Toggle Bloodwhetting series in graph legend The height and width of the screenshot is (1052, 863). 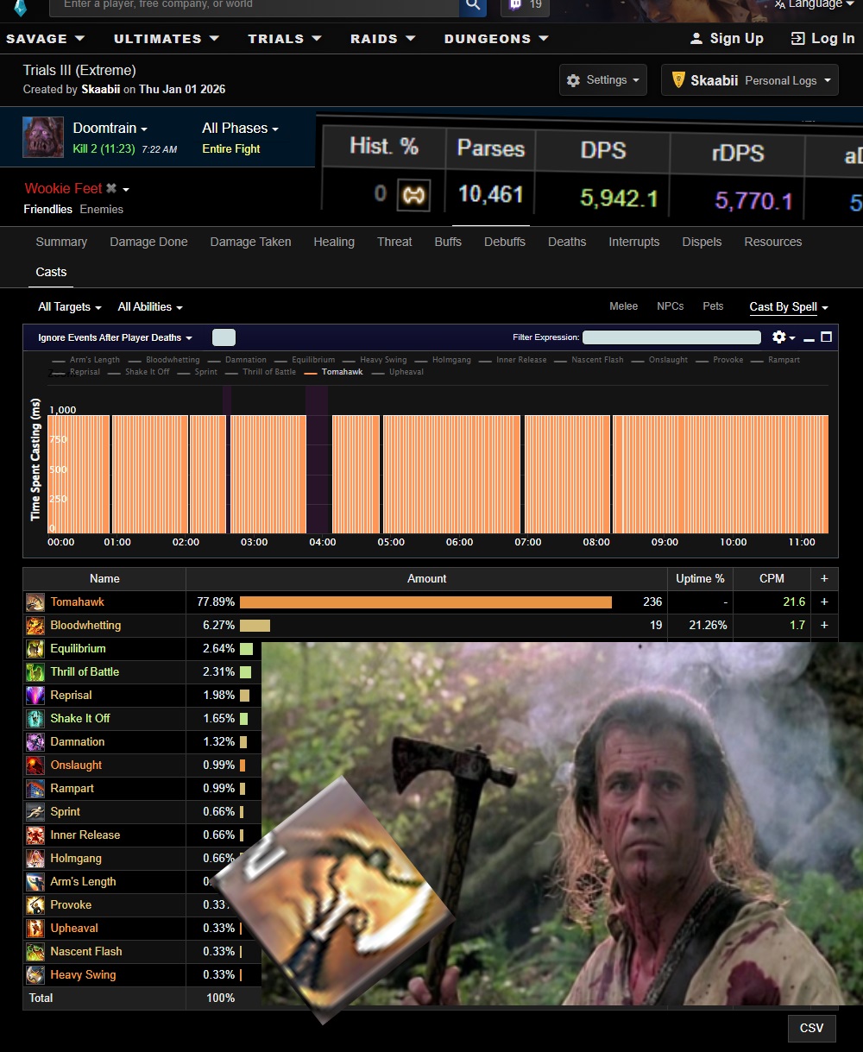164,360
